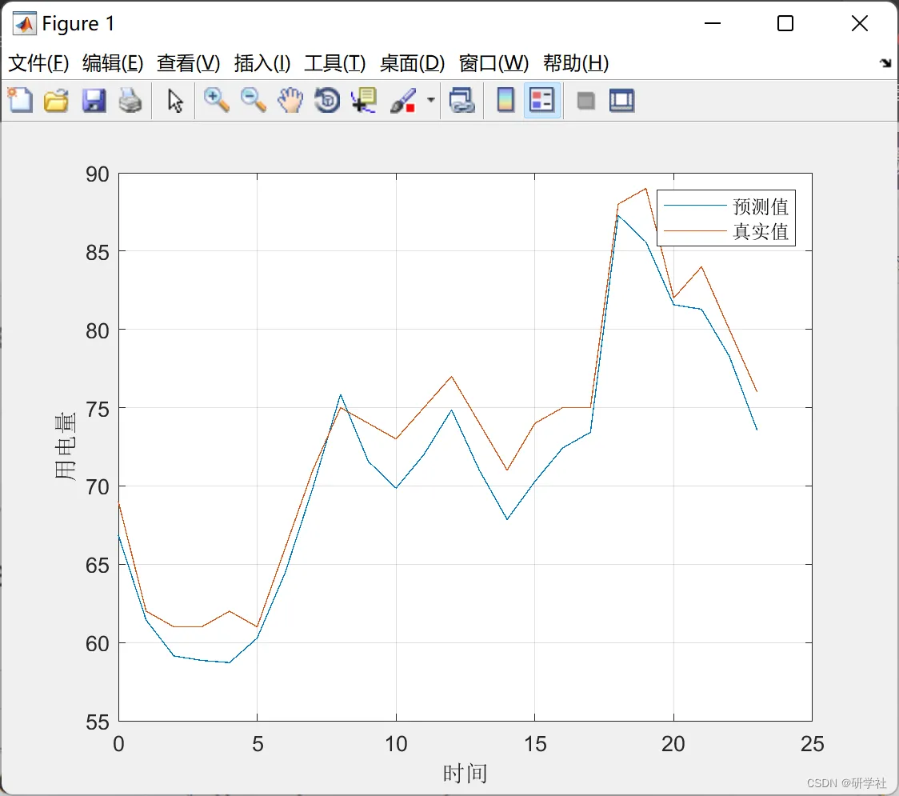Maximize the Figure 1 window
Viewport: 899px width, 796px height.
[x=785, y=23]
